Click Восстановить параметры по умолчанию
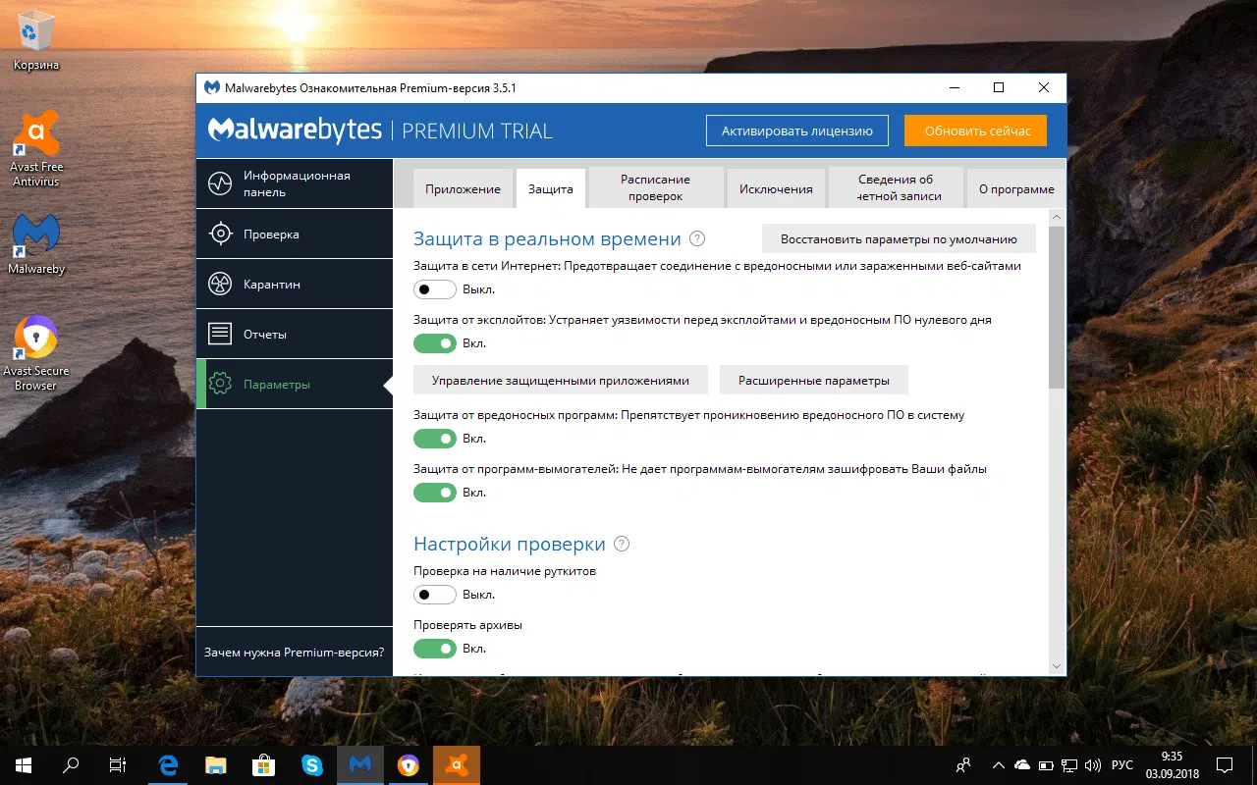The width and height of the screenshot is (1257, 785). pyautogui.click(x=898, y=237)
